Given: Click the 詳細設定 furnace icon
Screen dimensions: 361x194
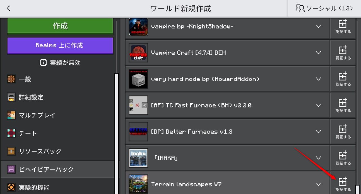Looking at the screenshot, I should 11,97.
